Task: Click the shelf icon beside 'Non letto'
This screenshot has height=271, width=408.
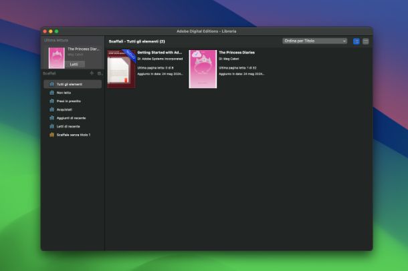Action: [x=52, y=93]
